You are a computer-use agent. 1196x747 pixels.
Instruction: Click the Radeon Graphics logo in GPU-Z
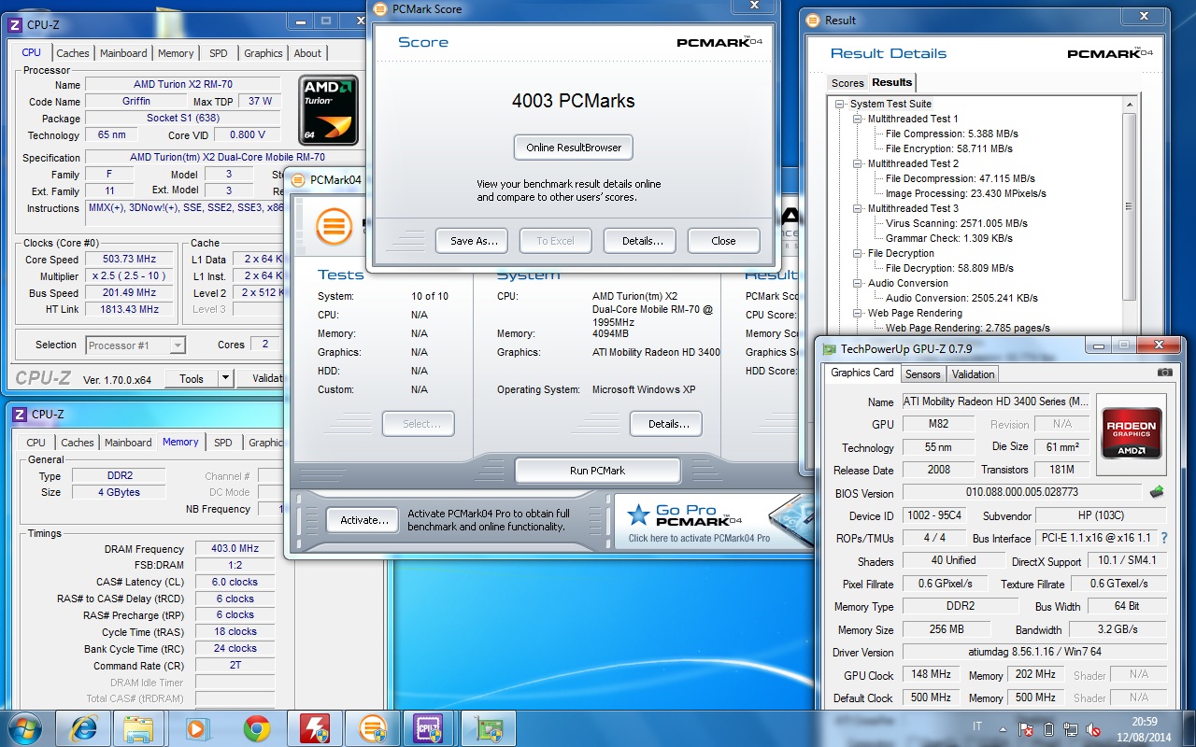click(x=1132, y=432)
